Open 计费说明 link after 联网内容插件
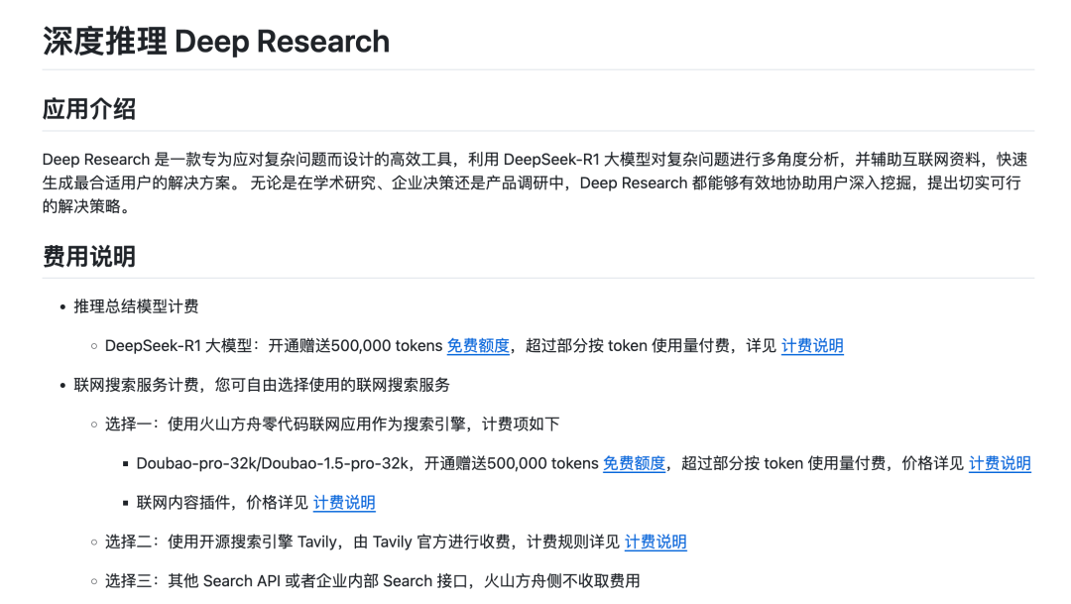 (x=344, y=503)
